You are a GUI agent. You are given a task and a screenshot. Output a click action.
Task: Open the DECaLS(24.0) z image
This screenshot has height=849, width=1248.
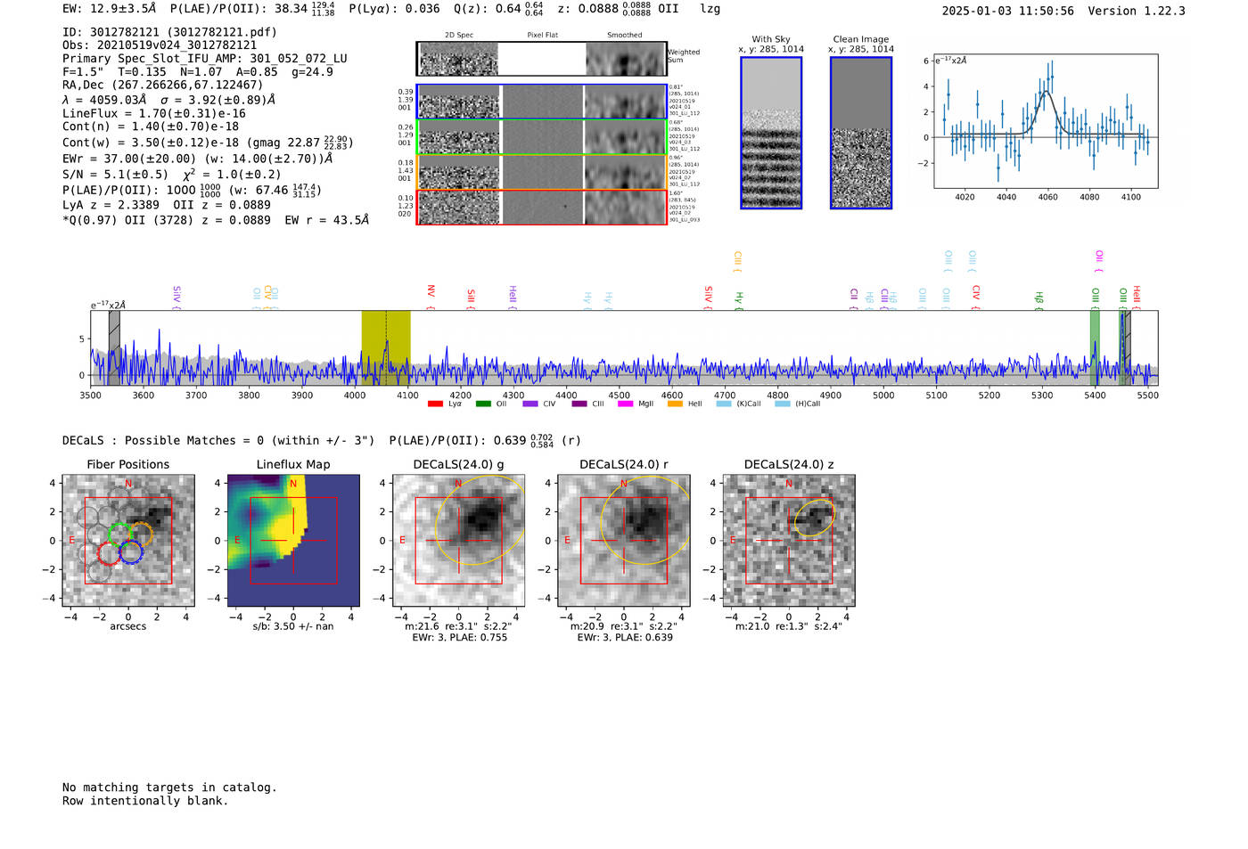click(x=789, y=541)
